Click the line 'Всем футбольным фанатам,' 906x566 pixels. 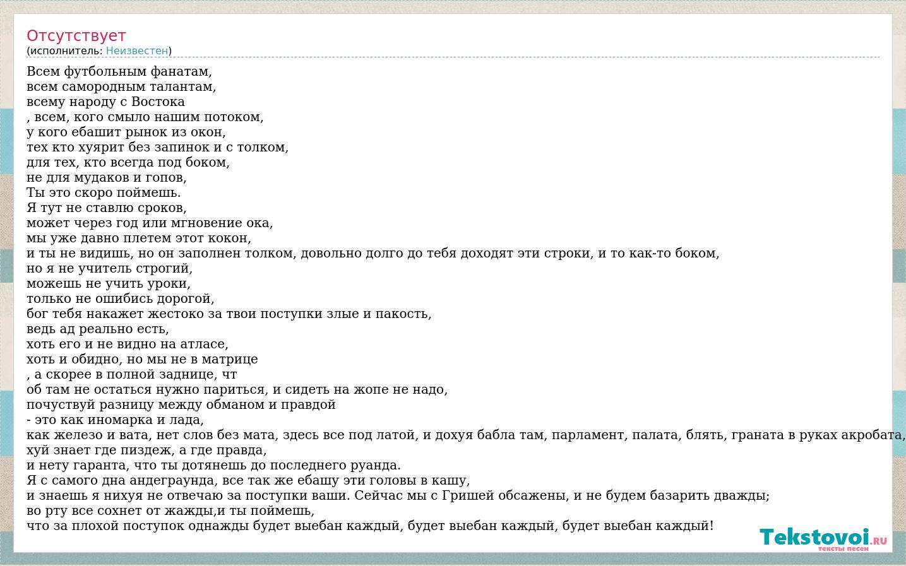(x=119, y=71)
